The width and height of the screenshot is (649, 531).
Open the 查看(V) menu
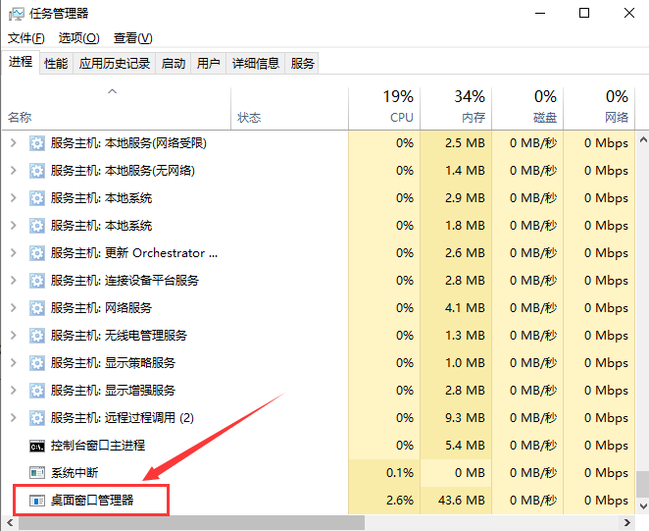coord(133,38)
